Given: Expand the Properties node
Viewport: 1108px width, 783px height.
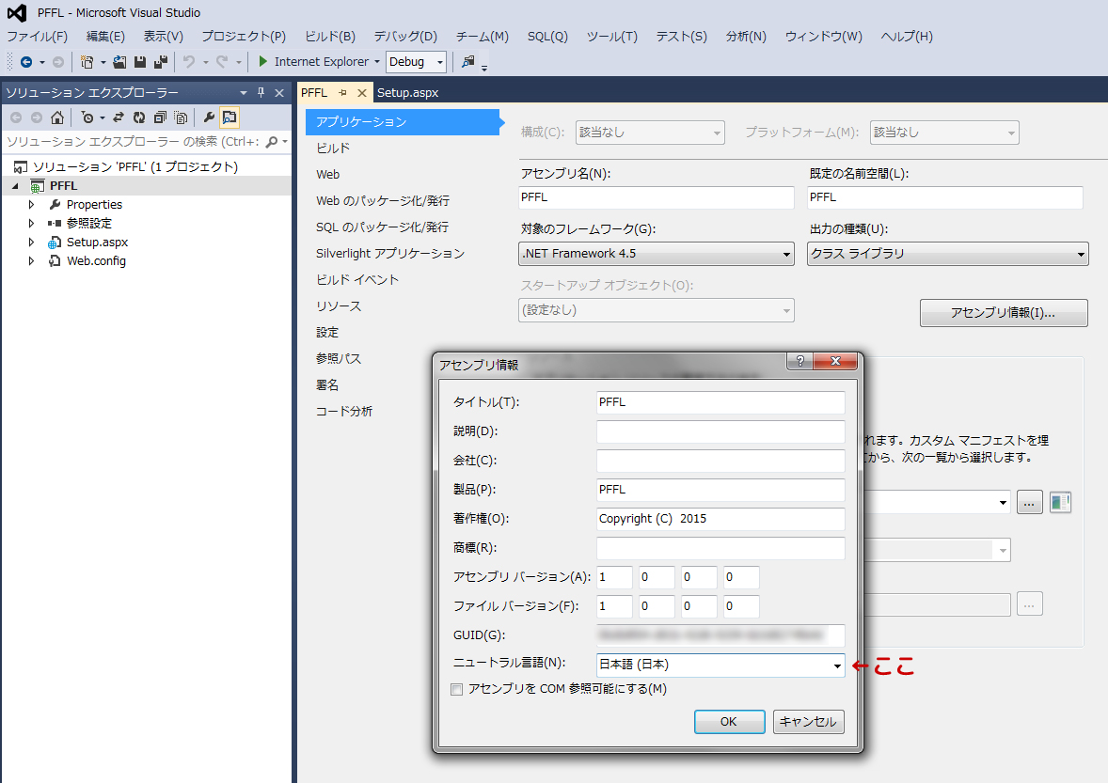Looking at the screenshot, I should click(x=31, y=205).
